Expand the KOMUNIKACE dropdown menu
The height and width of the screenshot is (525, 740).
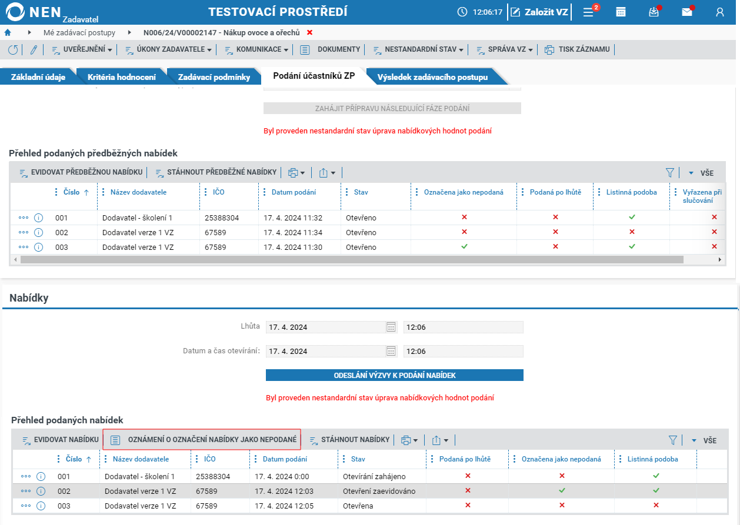click(256, 50)
